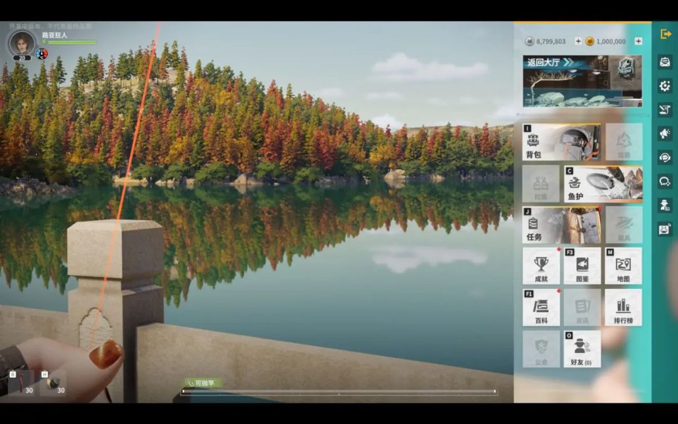Image resolution: width=678 pixels, height=424 pixels.
Task: Open the 鱼护 fish keepnet panel
Action: [603, 183]
